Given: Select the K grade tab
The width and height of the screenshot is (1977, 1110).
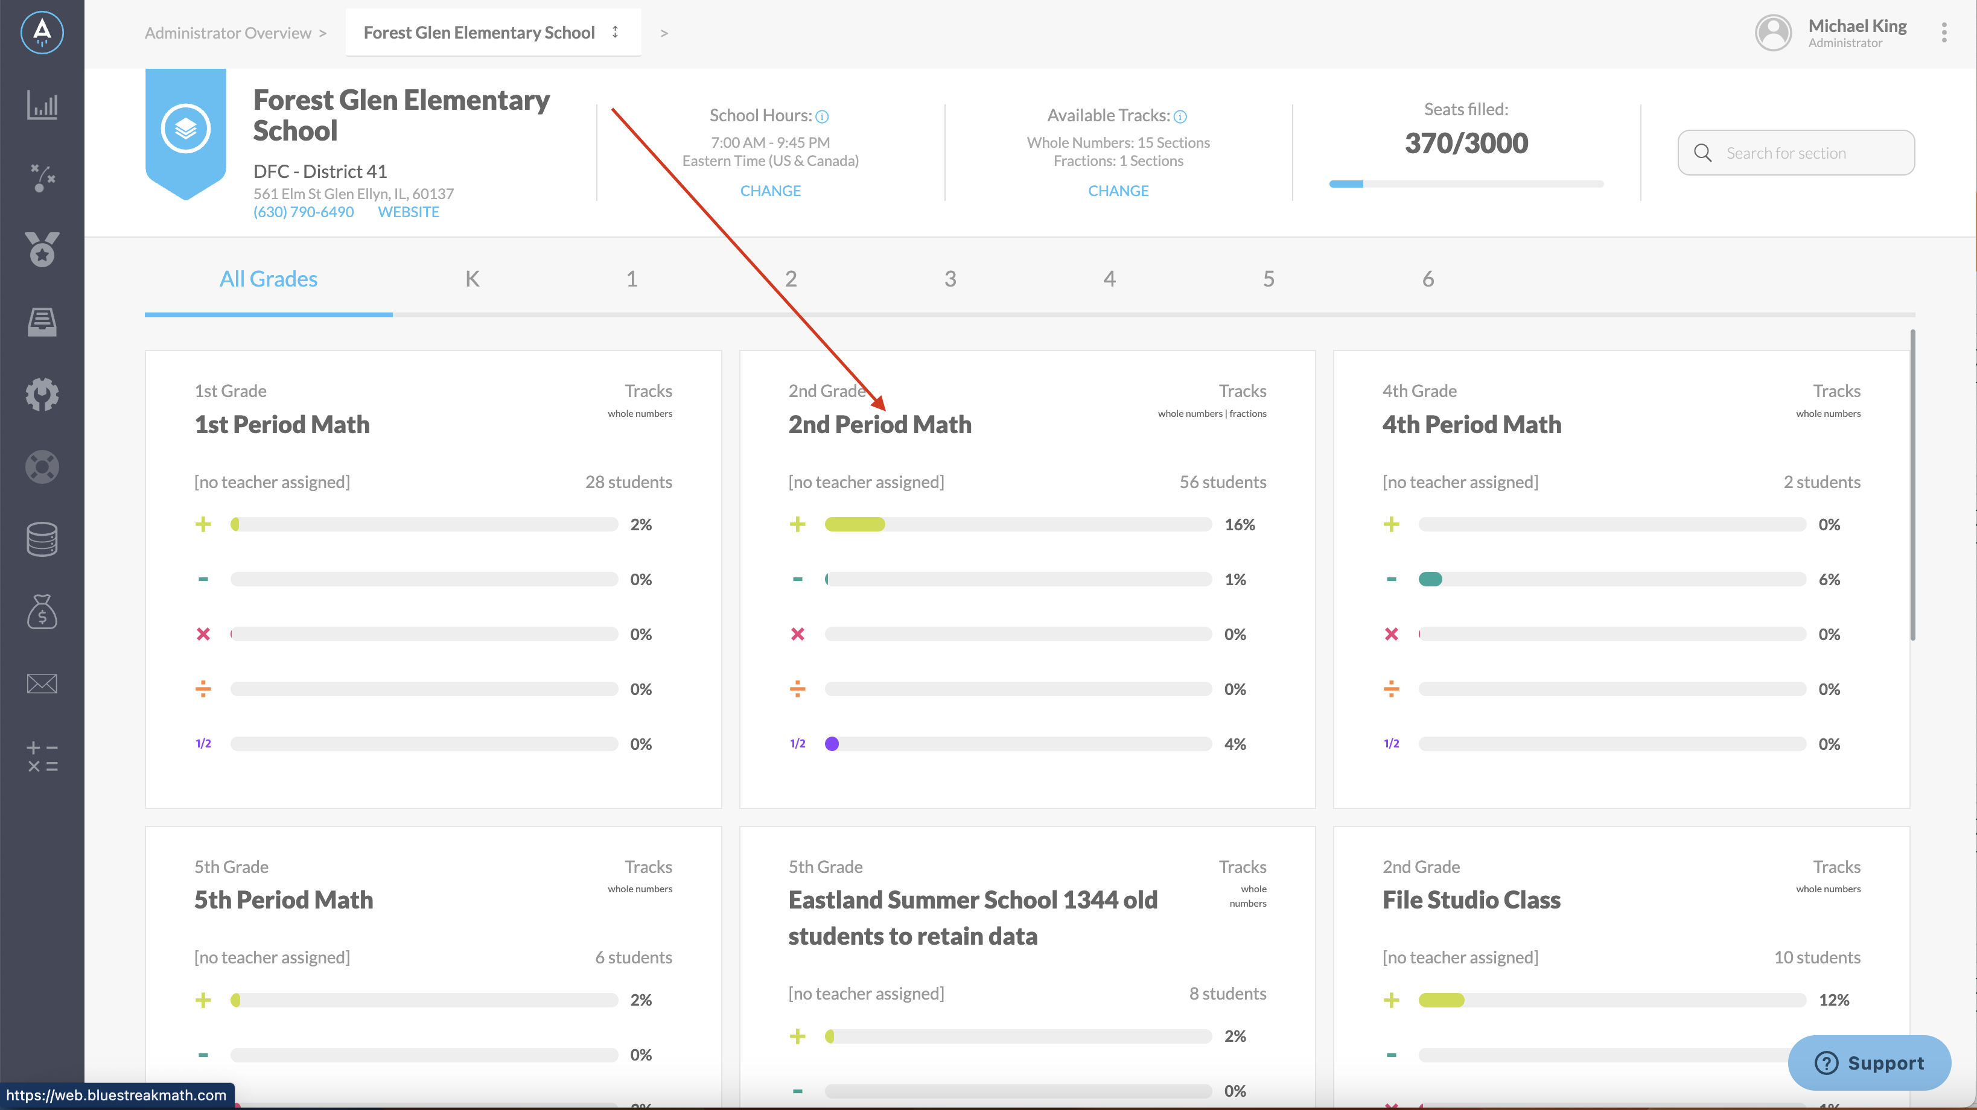Looking at the screenshot, I should [472, 279].
